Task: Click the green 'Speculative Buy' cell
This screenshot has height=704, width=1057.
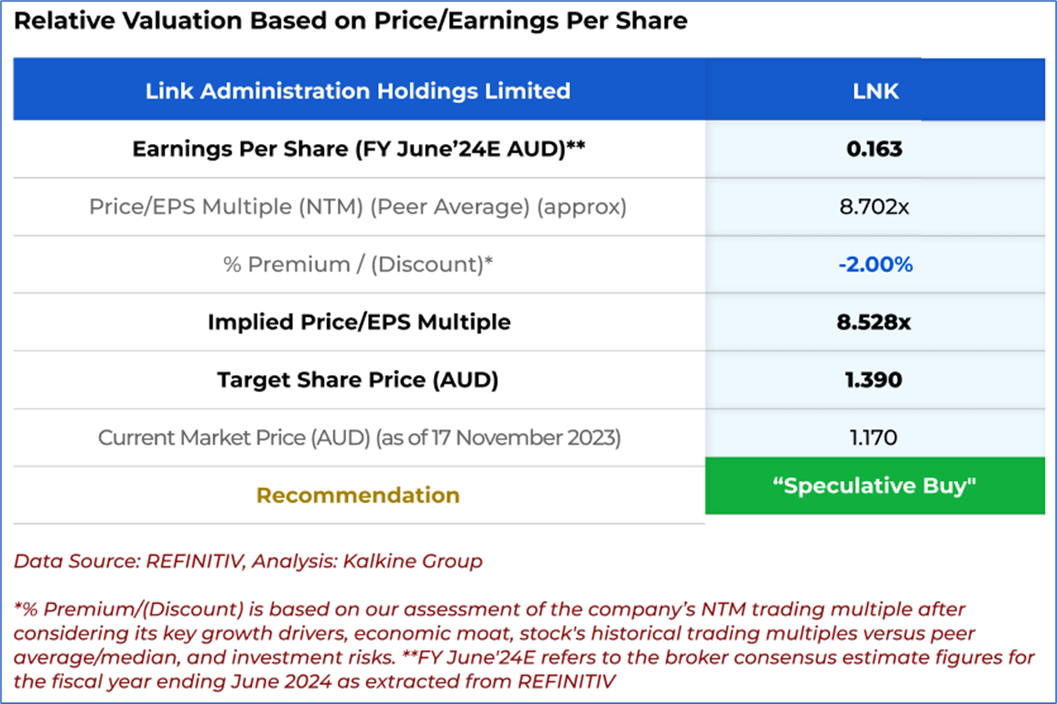Action: (874, 486)
